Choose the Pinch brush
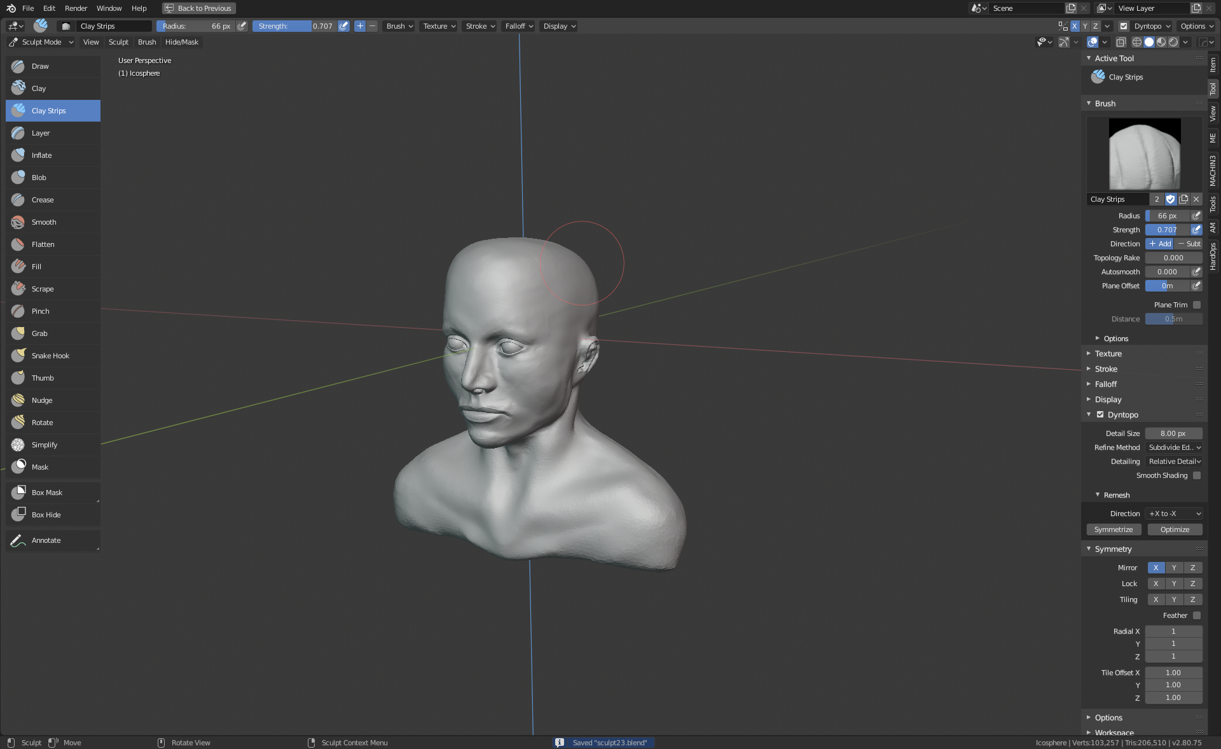 pyautogui.click(x=41, y=311)
